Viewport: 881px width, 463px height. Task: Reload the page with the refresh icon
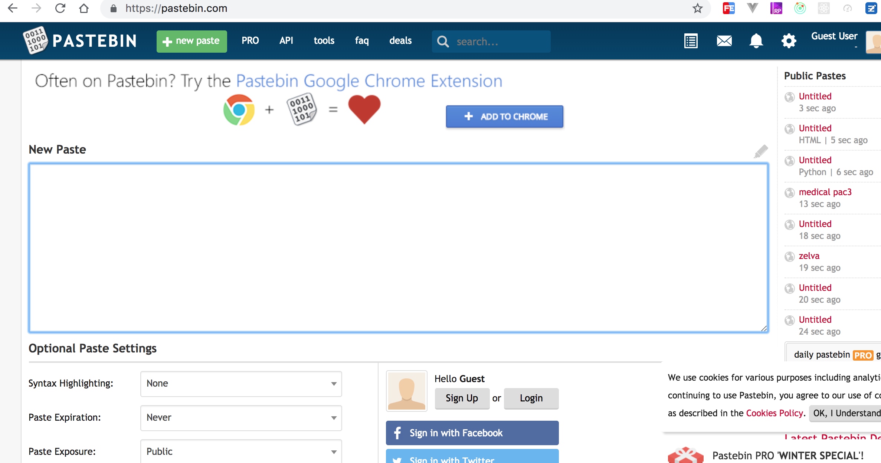tap(60, 8)
